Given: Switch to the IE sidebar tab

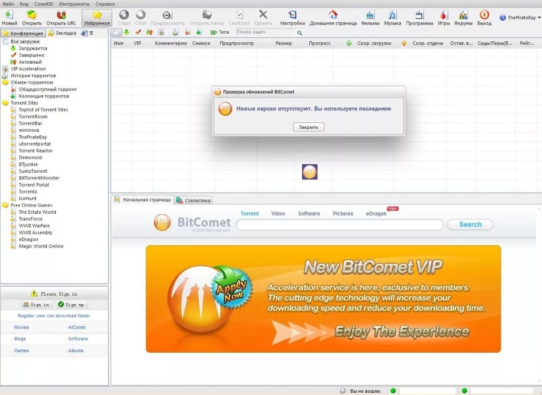Looking at the screenshot, I should click(x=87, y=33).
